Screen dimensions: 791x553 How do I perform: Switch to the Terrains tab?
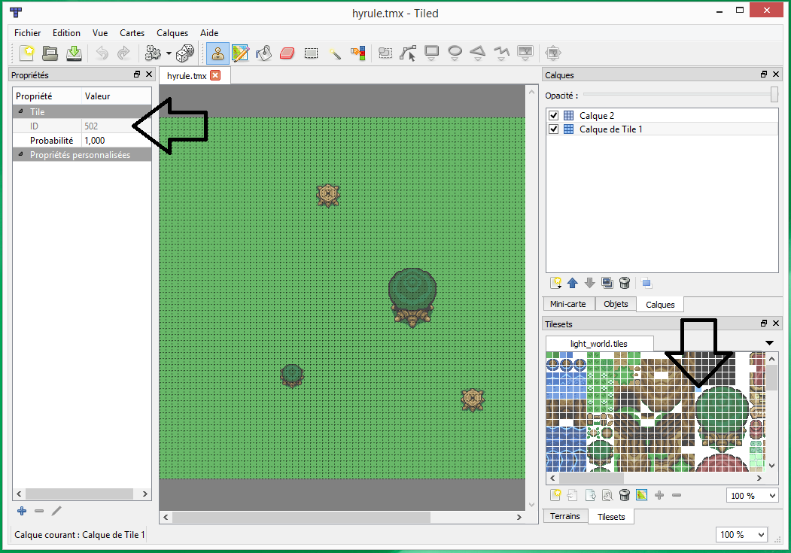pos(565,516)
